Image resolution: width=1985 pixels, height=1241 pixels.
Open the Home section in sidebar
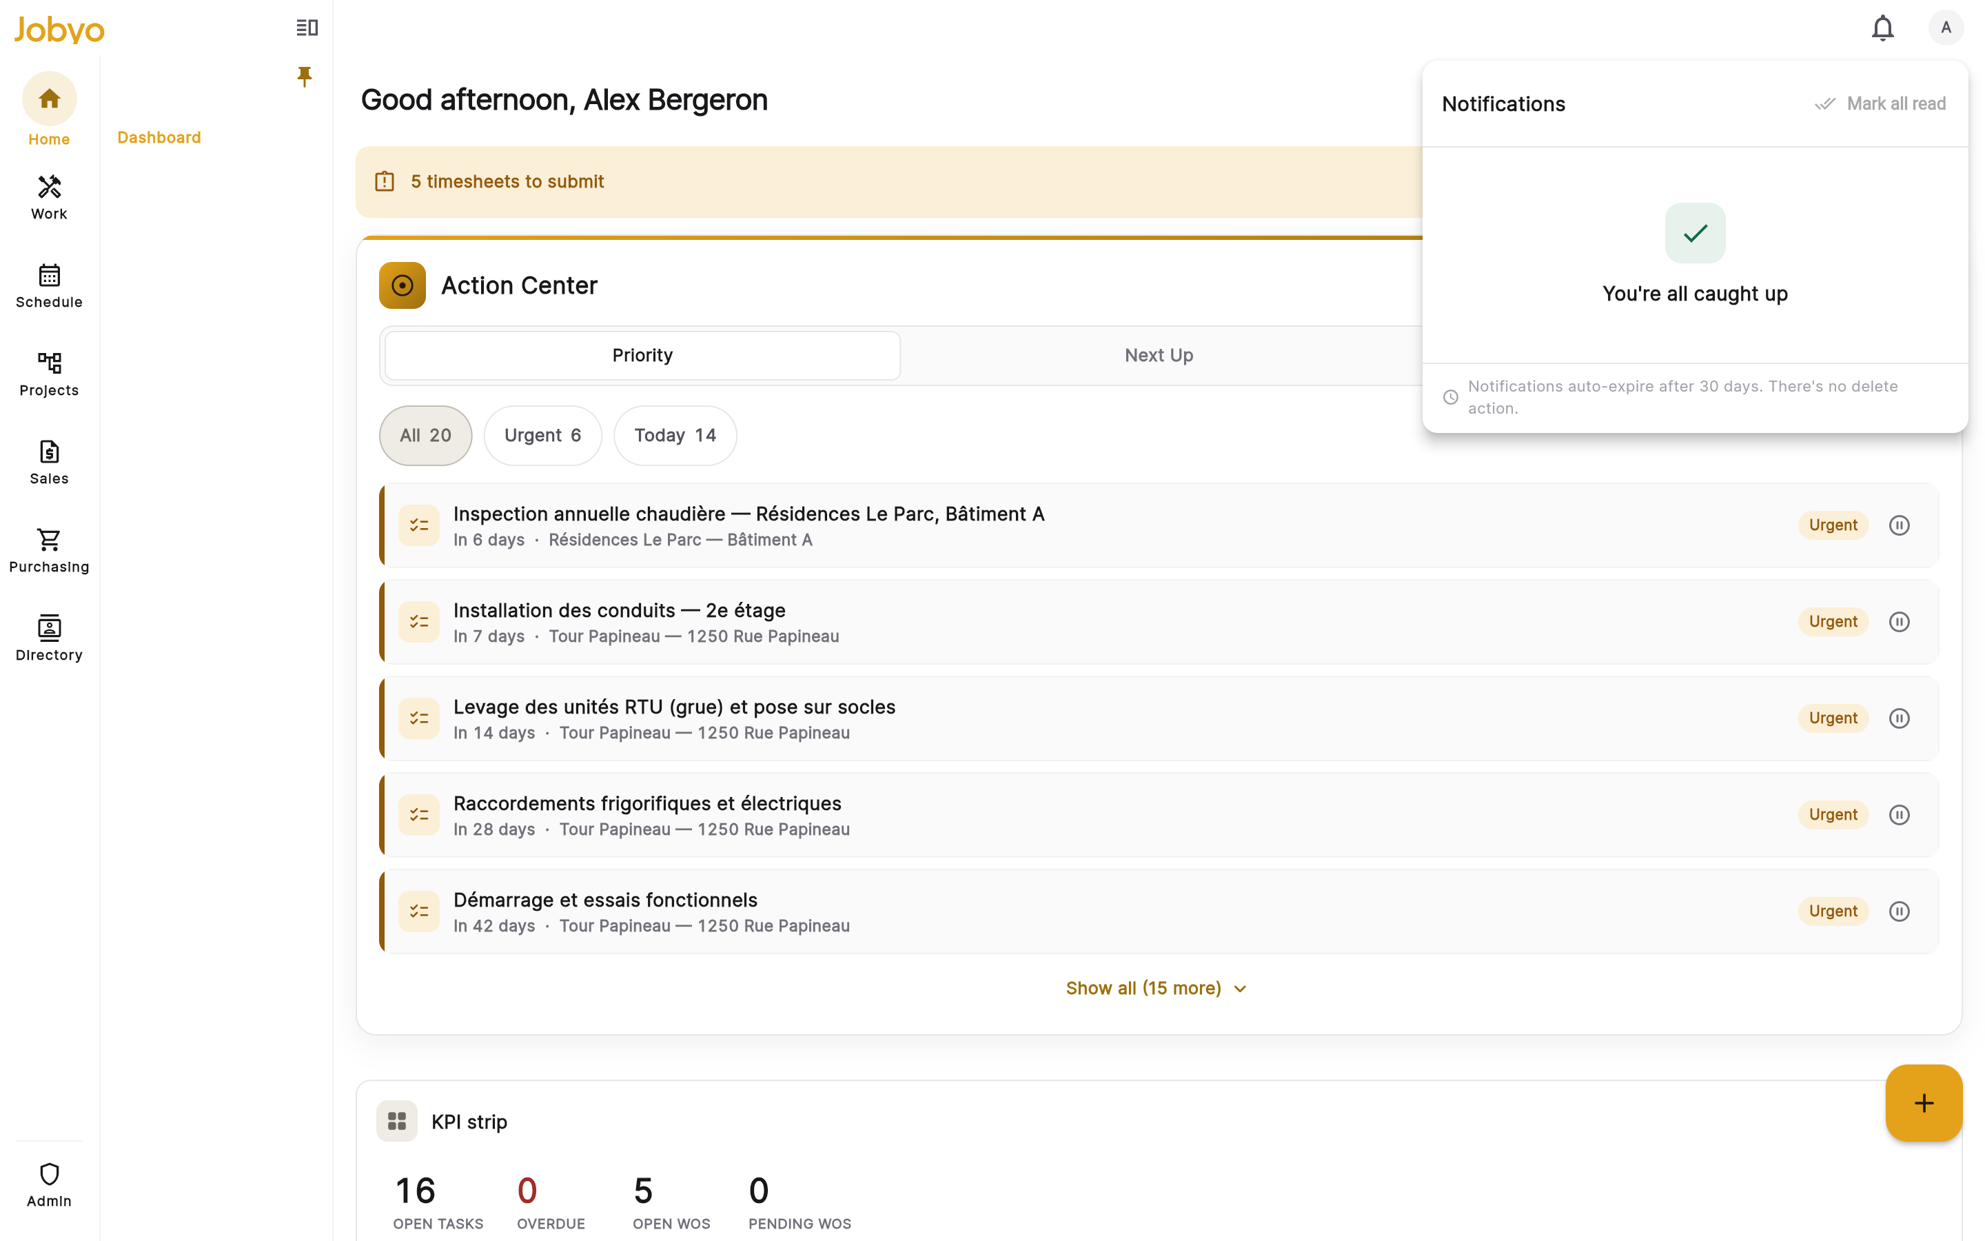tap(49, 110)
